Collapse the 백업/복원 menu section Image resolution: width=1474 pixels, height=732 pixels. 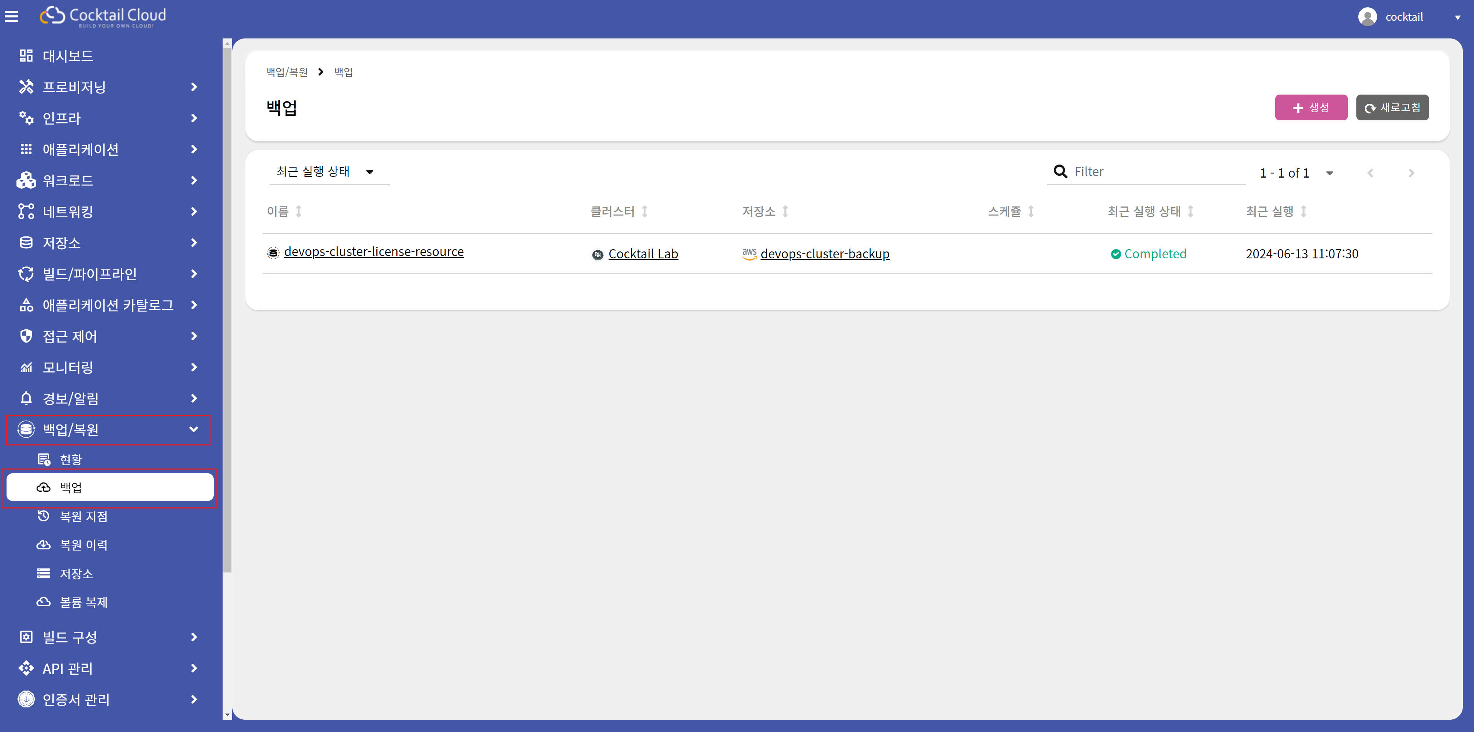click(x=193, y=429)
